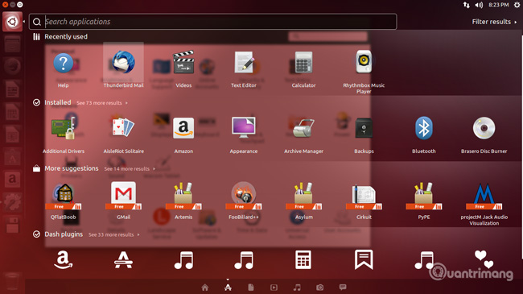Open the Calculator app
The height and width of the screenshot is (294, 523).
pyautogui.click(x=303, y=63)
